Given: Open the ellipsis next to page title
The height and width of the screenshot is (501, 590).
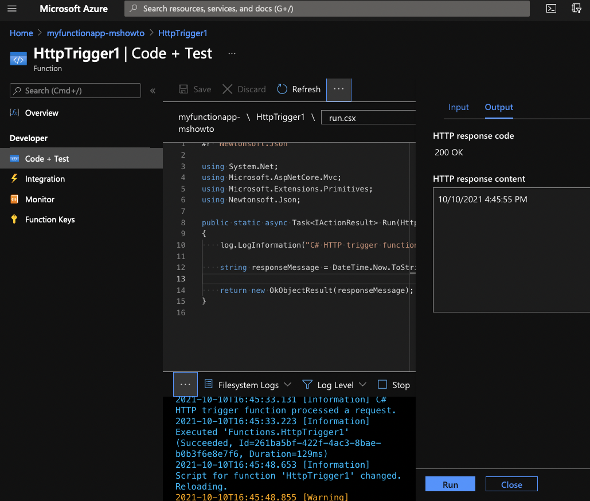Looking at the screenshot, I should click(x=232, y=54).
